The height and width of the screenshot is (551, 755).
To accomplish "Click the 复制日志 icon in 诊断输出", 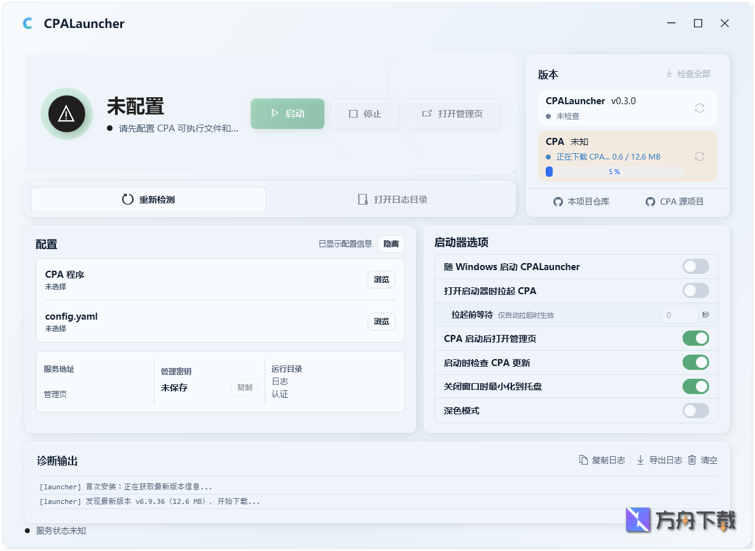I will coord(582,460).
